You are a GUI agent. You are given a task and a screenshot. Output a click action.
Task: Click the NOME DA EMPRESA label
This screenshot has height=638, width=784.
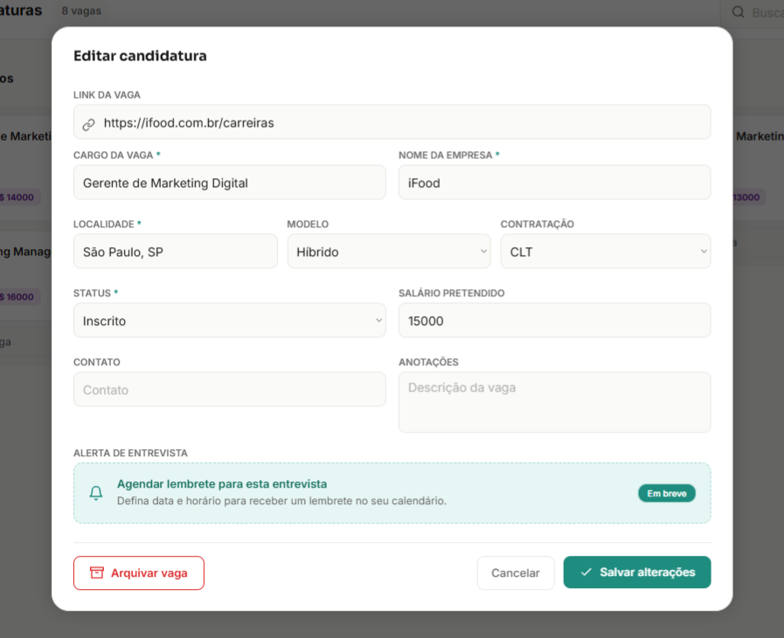click(446, 155)
